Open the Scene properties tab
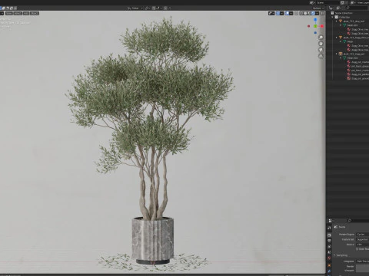 coord(329,252)
